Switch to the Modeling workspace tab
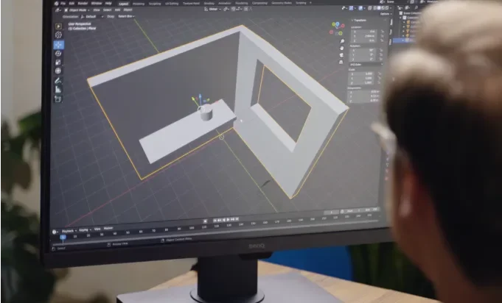 pyautogui.click(x=139, y=4)
